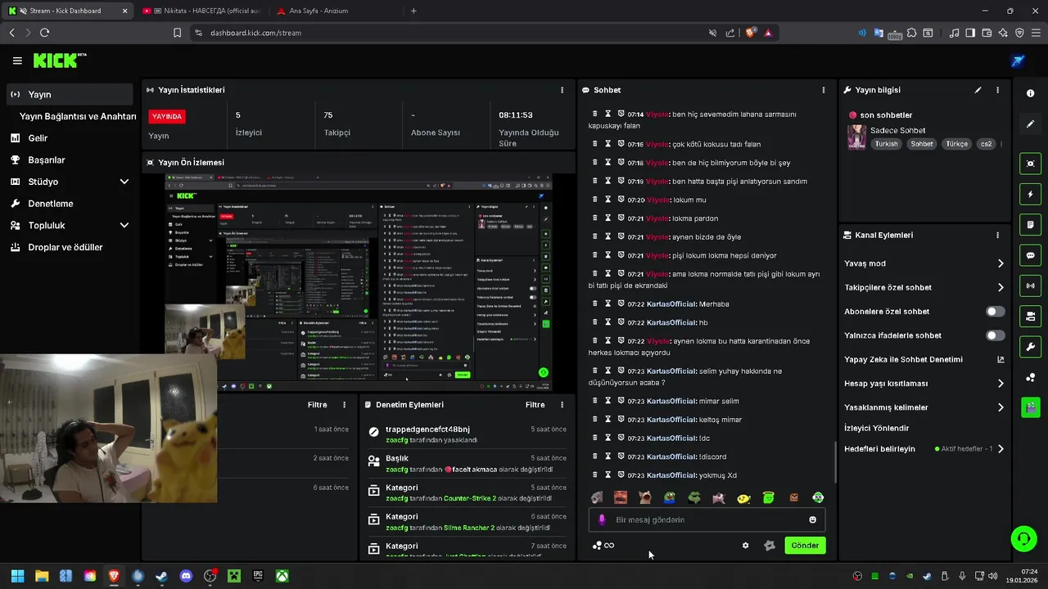This screenshot has width=1048, height=589.
Task: Toggle the document widget icon in right sidebar
Action: 1030,225
